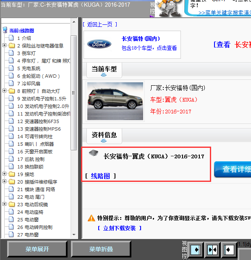Click the page icon beside 7 冷却风扇

tap(11, 83)
